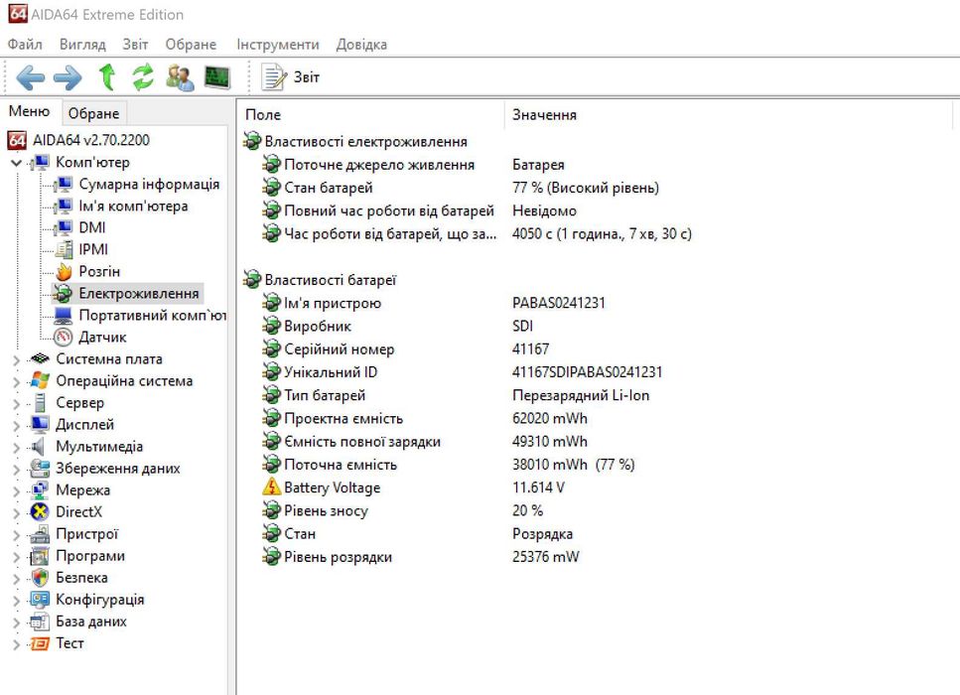Switch to the Обране tab in sidebar
Viewport: 960px width, 695px height.
pyautogui.click(x=93, y=113)
